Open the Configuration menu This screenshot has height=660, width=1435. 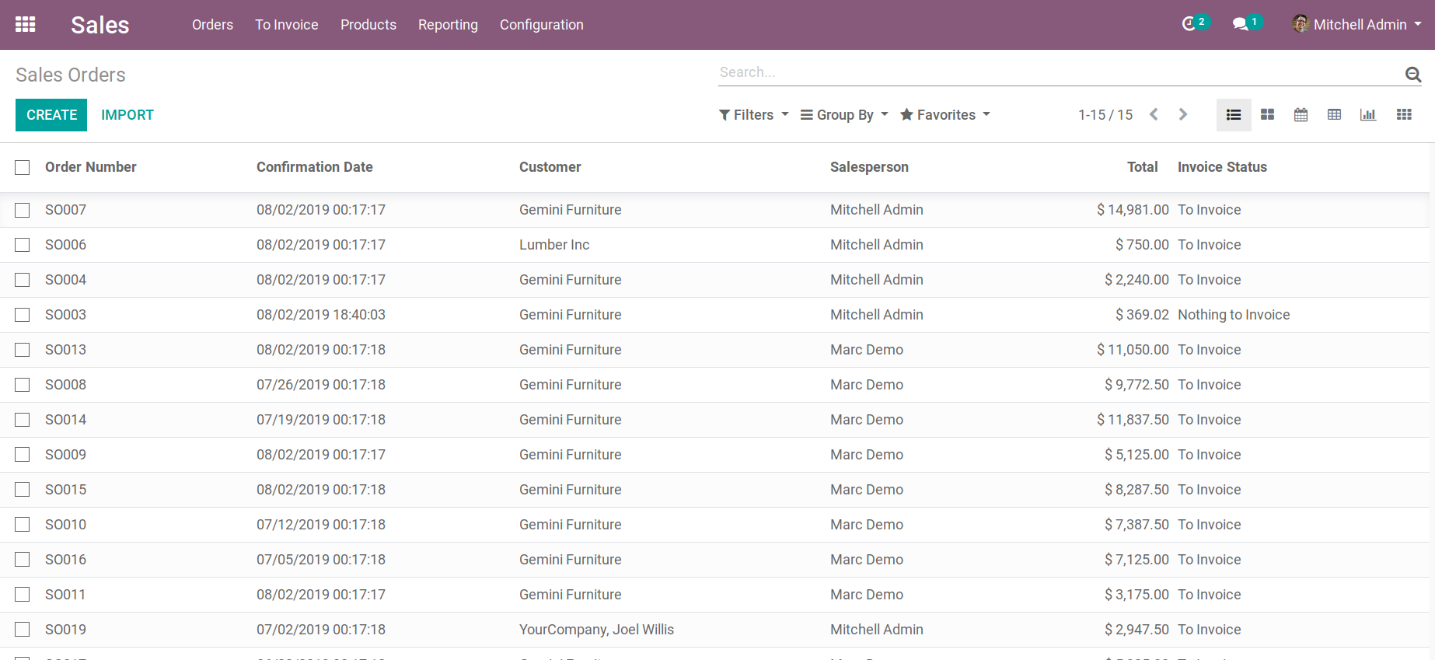pos(541,25)
